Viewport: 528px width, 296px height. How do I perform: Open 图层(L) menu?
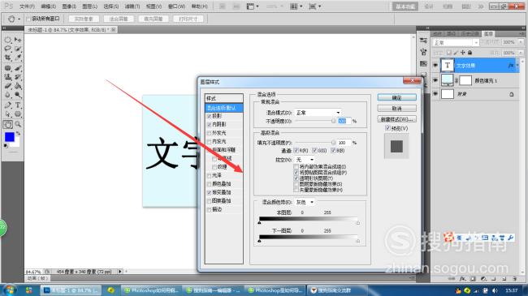89,6
